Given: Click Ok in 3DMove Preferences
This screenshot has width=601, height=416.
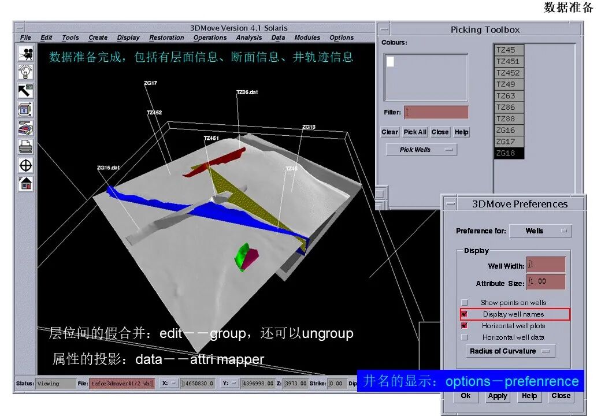Looking at the screenshot, I should (x=466, y=396).
